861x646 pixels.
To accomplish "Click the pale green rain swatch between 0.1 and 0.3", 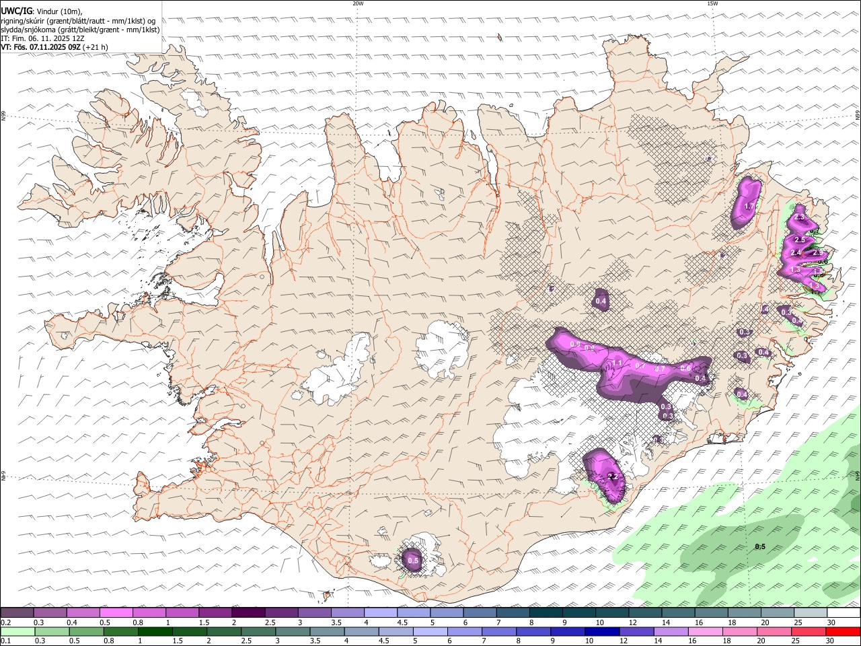I will pyautogui.click(x=18, y=631).
